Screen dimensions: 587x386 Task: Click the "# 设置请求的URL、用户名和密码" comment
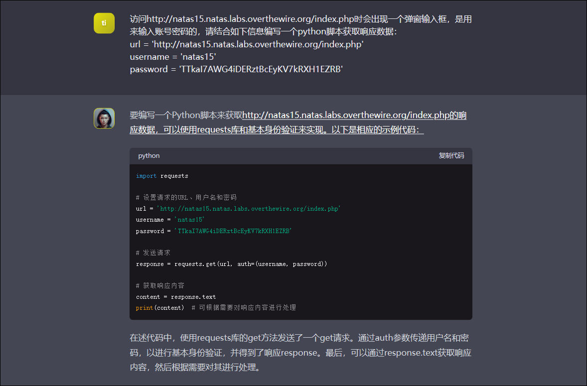[186, 197]
